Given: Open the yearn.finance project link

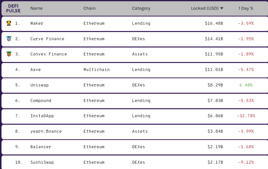Looking at the screenshot, I should (46, 131).
